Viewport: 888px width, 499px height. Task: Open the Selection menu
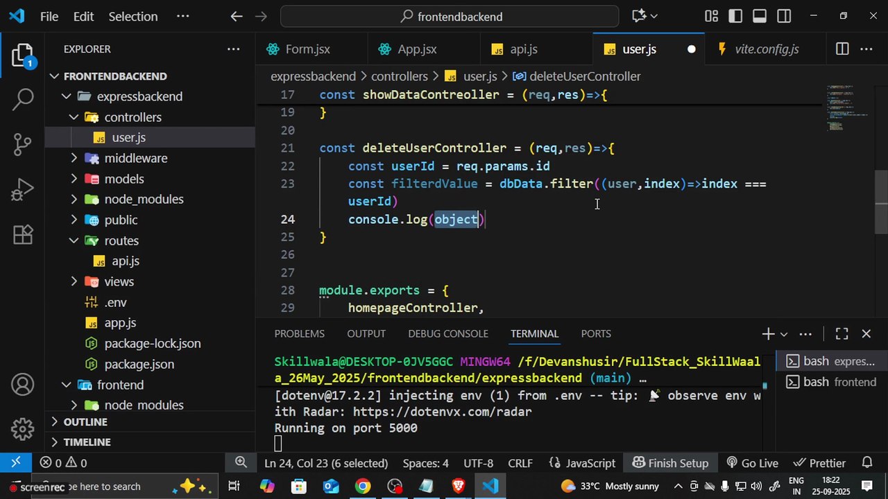133,16
